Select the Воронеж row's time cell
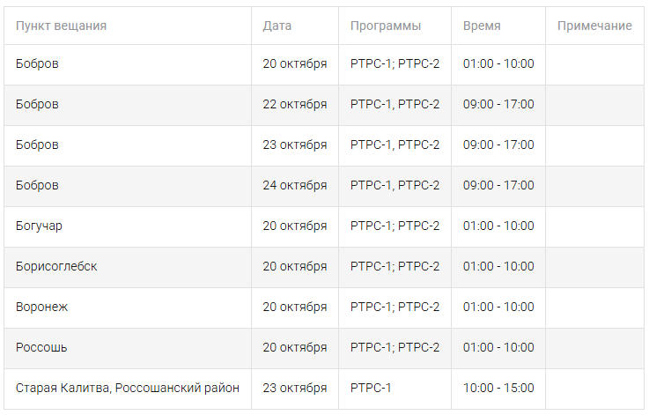649x415 pixels. (x=498, y=307)
